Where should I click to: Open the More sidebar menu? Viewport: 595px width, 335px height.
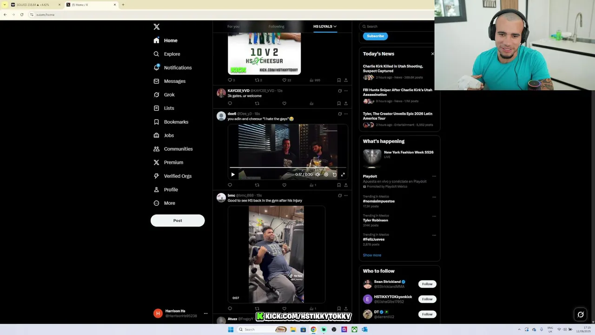pos(165,203)
